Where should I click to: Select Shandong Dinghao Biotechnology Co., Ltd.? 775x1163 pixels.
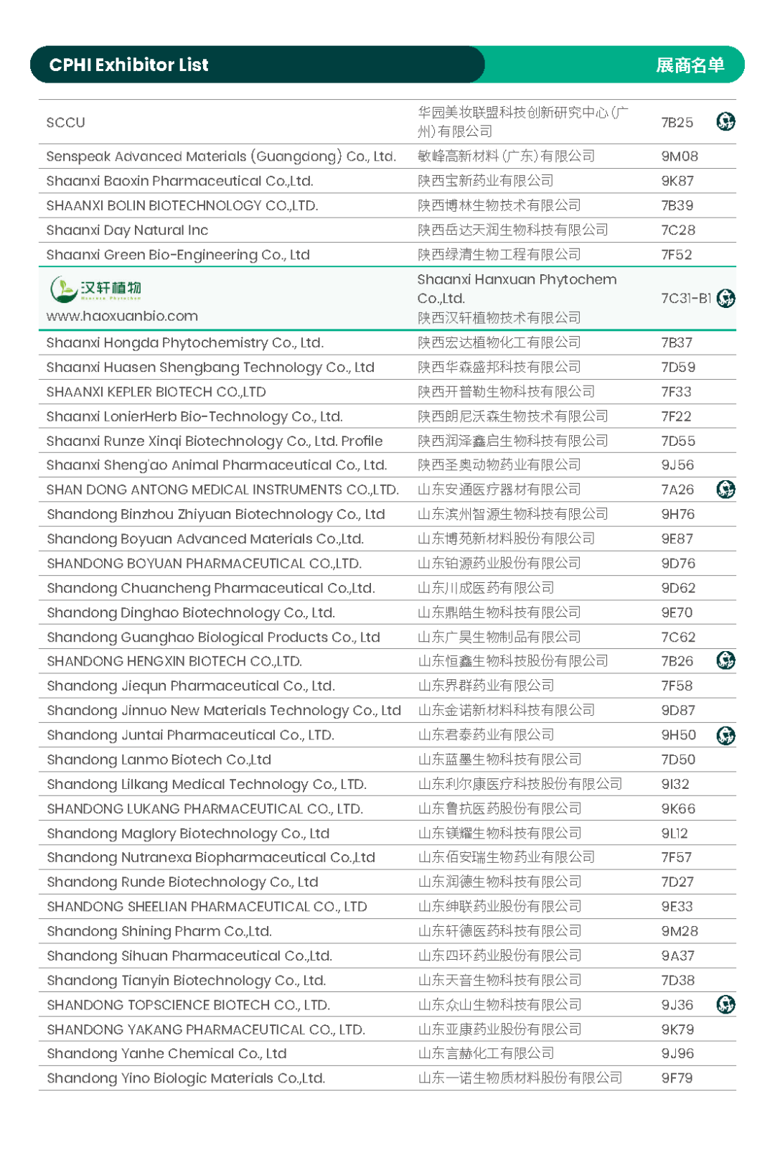click(x=191, y=613)
